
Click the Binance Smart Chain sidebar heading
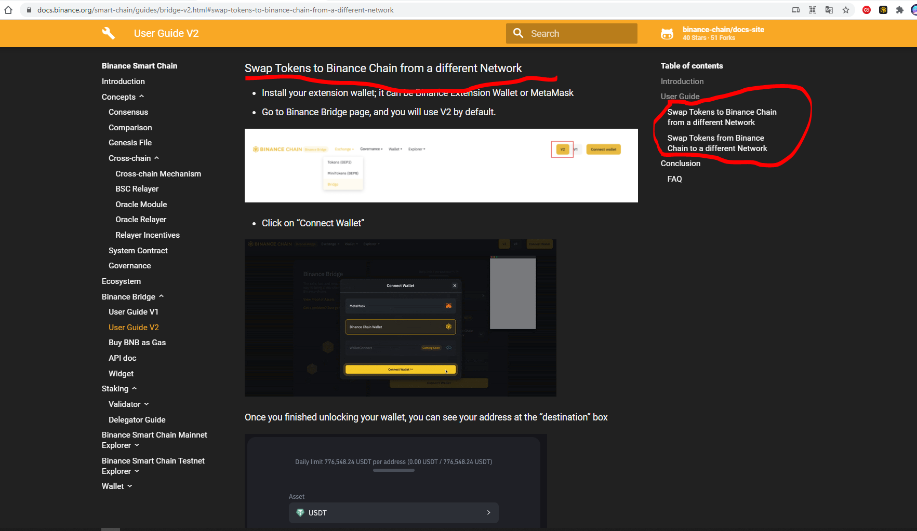(139, 66)
